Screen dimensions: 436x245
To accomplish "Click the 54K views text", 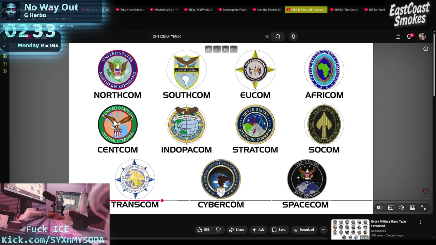I will (x=377, y=235).
